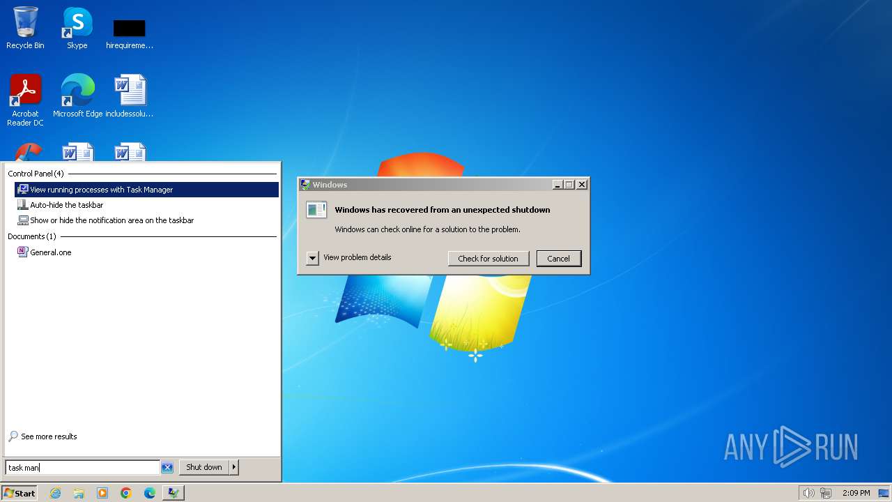Image resolution: width=892 pixels, height=502 pixels.
Task: Click the Documents (1) group header
Action: [32, 236]
